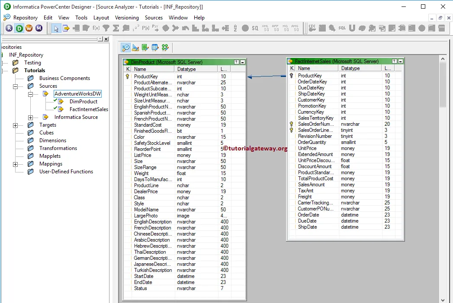Click the A-Z Sorter transformation icon
The height and width of the screenshot is (303, 453).
coord(235,28)
